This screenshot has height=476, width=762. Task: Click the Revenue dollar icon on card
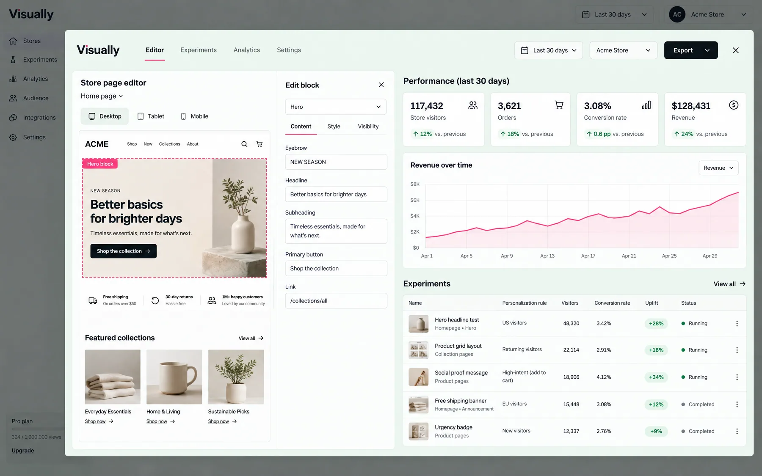click(734, 105)
